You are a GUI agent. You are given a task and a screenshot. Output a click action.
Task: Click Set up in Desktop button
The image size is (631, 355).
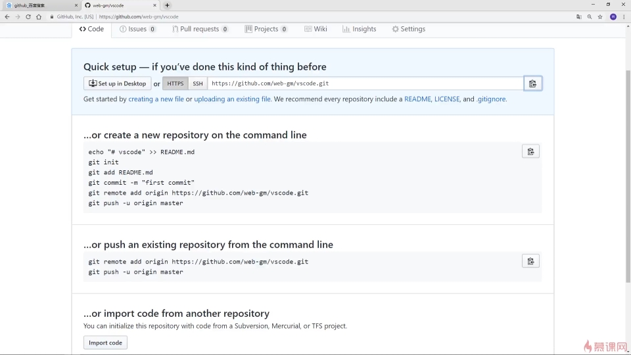(117, 83)
